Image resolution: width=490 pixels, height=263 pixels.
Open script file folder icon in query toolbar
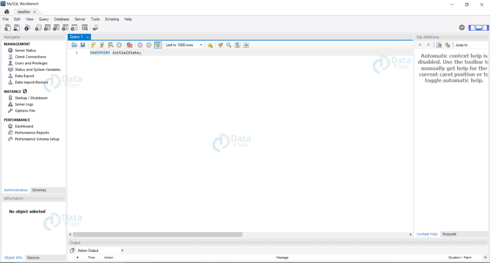point(74,45)
